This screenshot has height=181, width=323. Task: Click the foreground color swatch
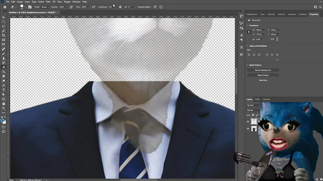(2, 120)
